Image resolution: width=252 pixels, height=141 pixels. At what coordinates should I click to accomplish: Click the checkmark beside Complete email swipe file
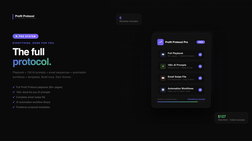pos(14,97)
